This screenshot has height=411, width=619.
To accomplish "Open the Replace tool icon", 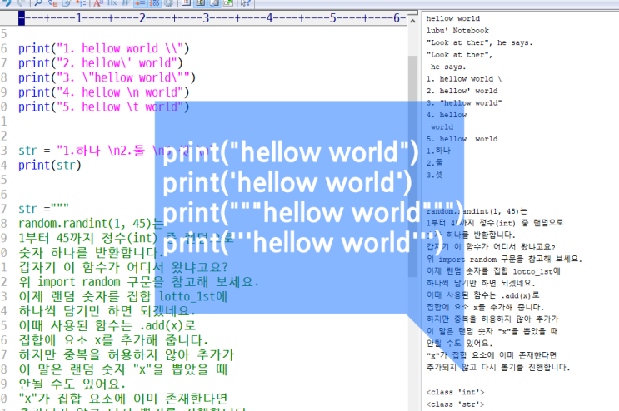I will point(53,3).
